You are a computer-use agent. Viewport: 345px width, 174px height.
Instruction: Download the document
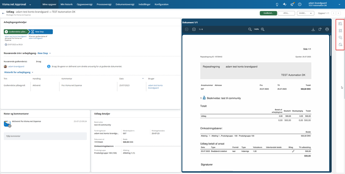pyautogui.click(x=313, y=29)
